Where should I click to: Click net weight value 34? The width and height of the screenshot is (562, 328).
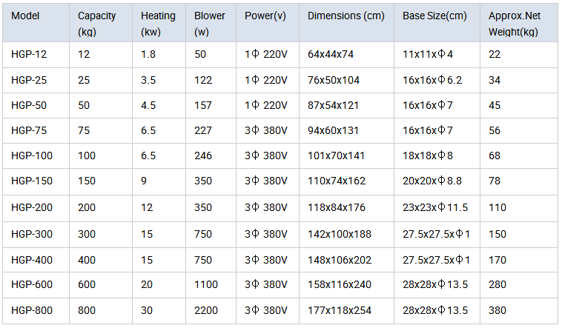[x=495, y=80]
